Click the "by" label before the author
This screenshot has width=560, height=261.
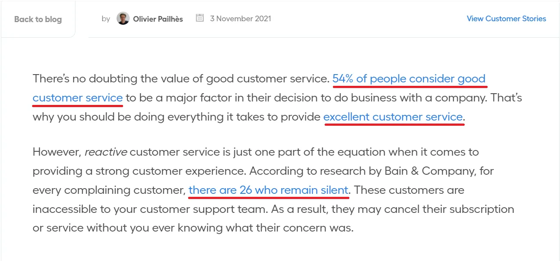click(106, 19)
